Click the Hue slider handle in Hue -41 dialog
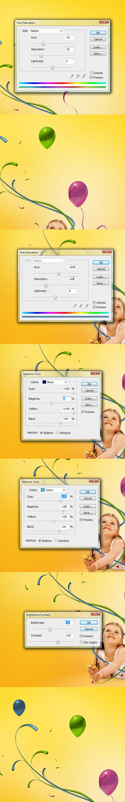The width and height of the screenshot is (125, 802). tap(43, 44)
